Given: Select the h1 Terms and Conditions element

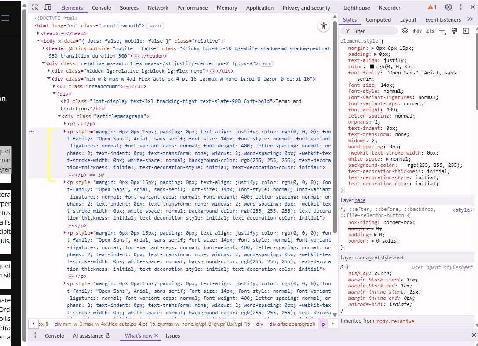Looking at the screenshot, I should pyautogui.click(x=181, y=105).
